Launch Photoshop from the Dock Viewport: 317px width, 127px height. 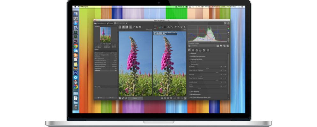point(76,73)
